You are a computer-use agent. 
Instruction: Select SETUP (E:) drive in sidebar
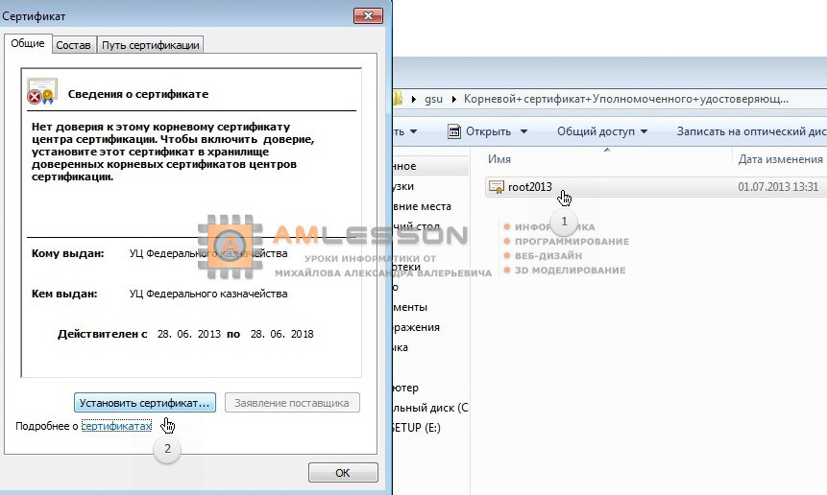417,428
